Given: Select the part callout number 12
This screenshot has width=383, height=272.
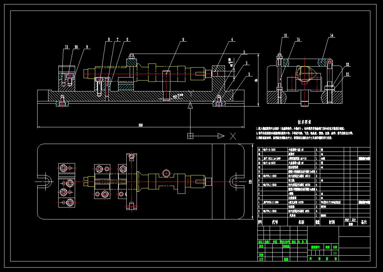Looking at the screenshot, I should [347, 74].
